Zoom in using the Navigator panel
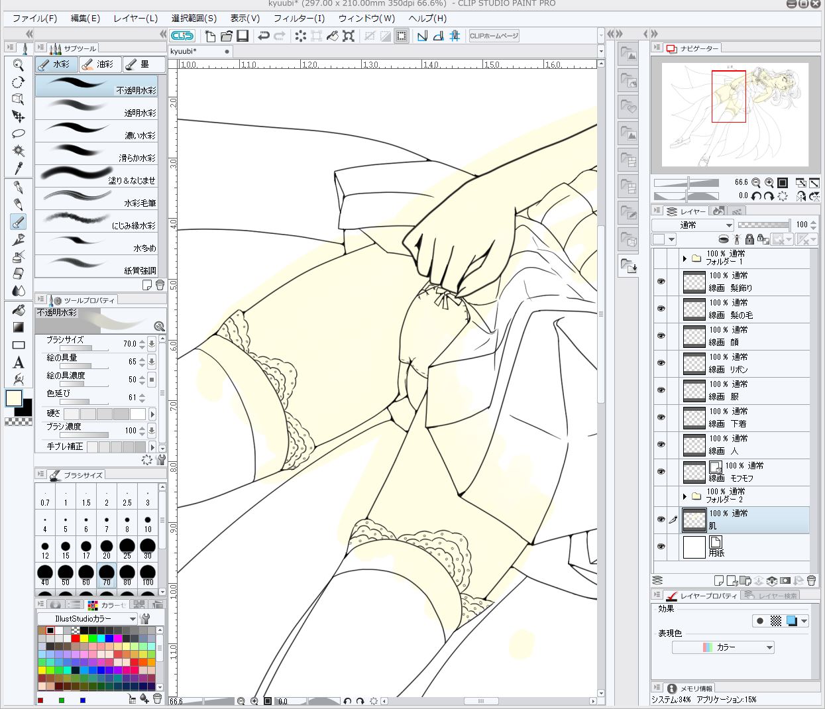Image resolution: width=825 pixels, height=709 pixels. (769, 183)
